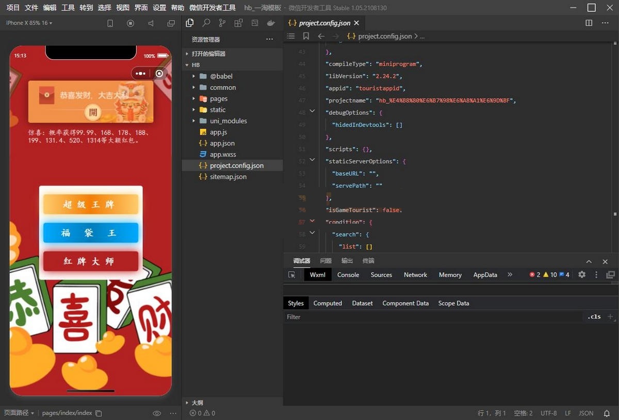
Task: Switch to the 问题 problems tab
Action: [326, 261]
